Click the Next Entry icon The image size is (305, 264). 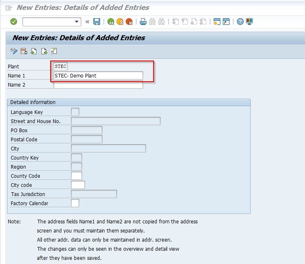44,51
